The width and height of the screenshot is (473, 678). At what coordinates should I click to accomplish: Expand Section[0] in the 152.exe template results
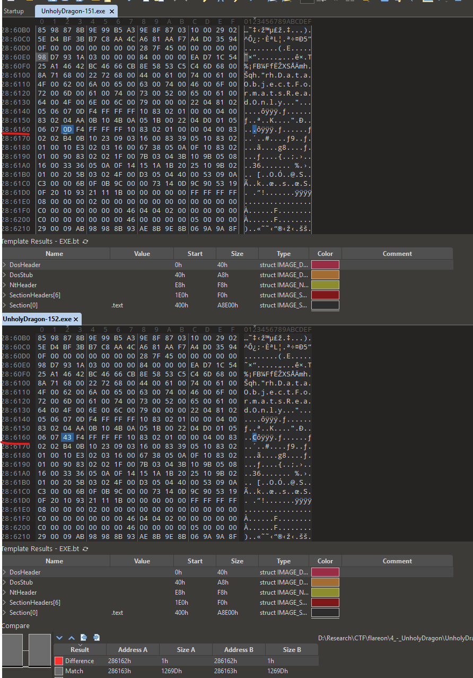point(4,613)
